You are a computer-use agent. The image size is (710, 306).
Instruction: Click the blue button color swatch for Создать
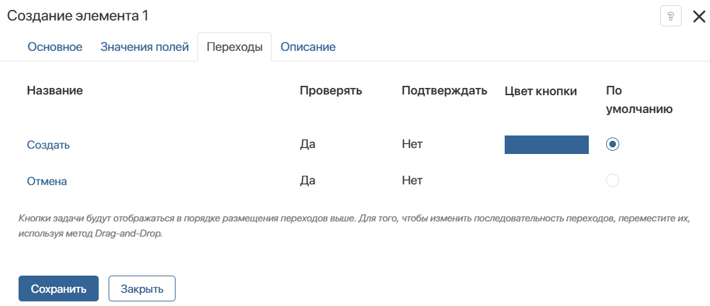546,145
